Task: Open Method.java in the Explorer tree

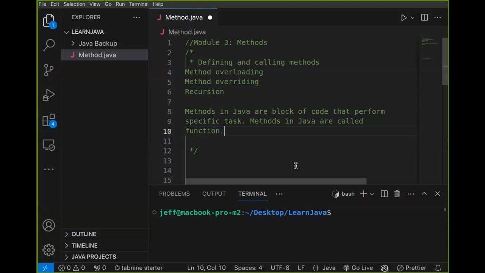Action: tap(97, 55)
